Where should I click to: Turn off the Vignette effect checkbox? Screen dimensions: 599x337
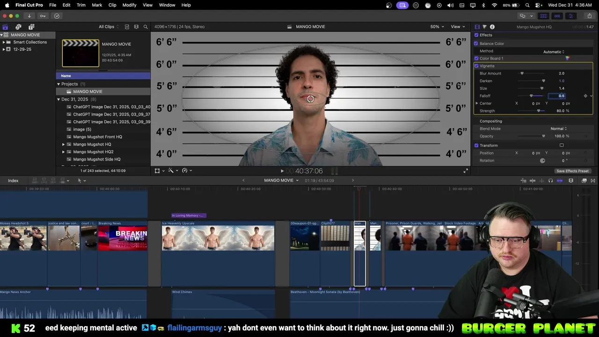coord(476,66)
